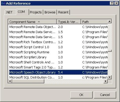Click the horizontal scrollbar thumb
The image size is (120, 102).
coord(28,81)
